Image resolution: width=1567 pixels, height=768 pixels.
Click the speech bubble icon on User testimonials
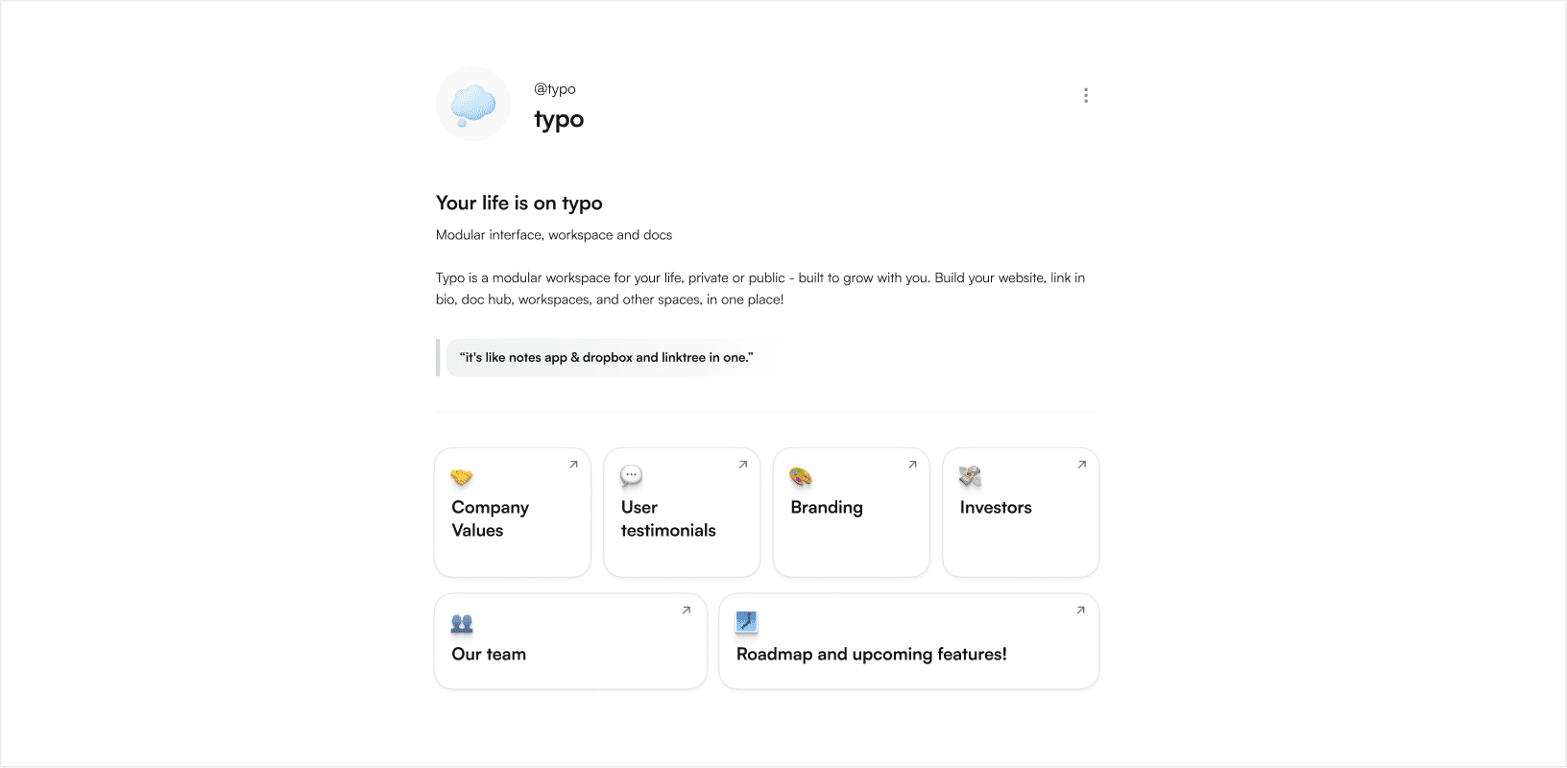631,476
